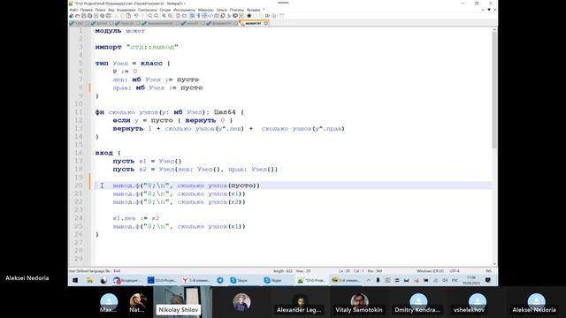
Task: Create a new file from toolbar
Action: click(71, 16)
